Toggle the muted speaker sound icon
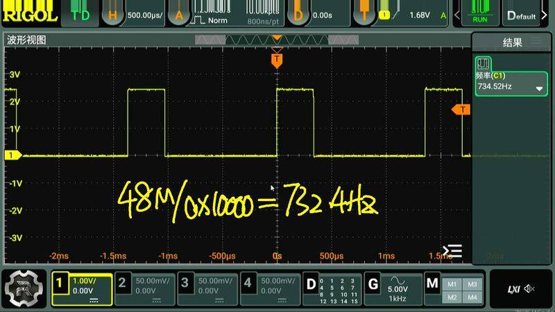 tap(529, 289)
